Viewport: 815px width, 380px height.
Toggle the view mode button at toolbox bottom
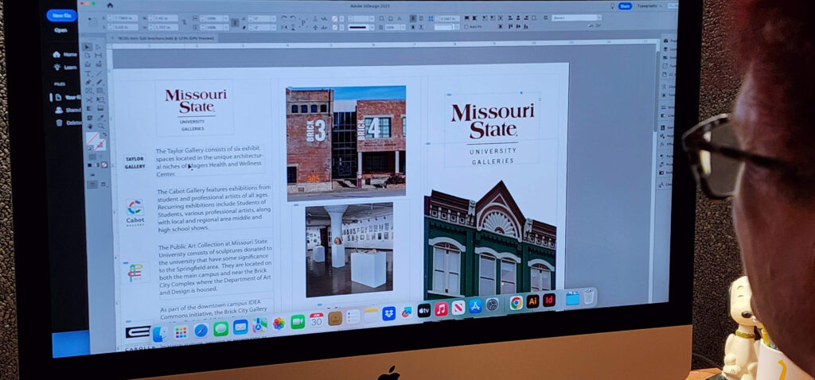pos(93,184)
